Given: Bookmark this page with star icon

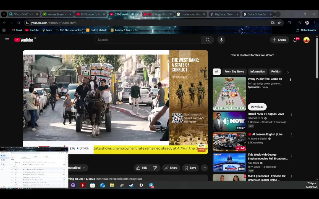Looking at the screenshot, I should 279,23.
